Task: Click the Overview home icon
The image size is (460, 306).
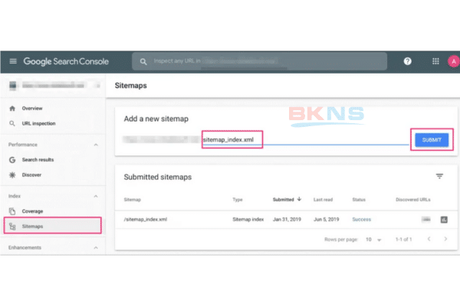Action: pos(12,109)
